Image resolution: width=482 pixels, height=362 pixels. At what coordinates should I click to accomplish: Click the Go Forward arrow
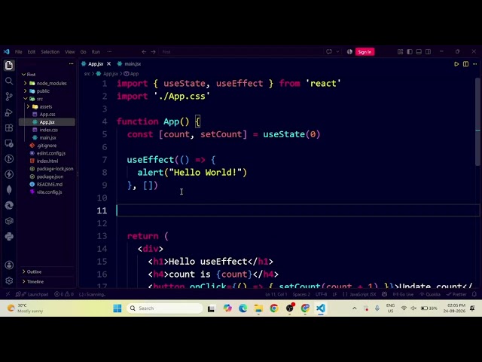pos(153,52)
